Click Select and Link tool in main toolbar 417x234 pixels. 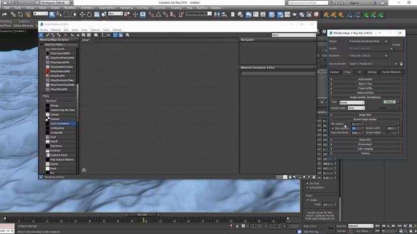pyautogui.click(x=13, y=14)
